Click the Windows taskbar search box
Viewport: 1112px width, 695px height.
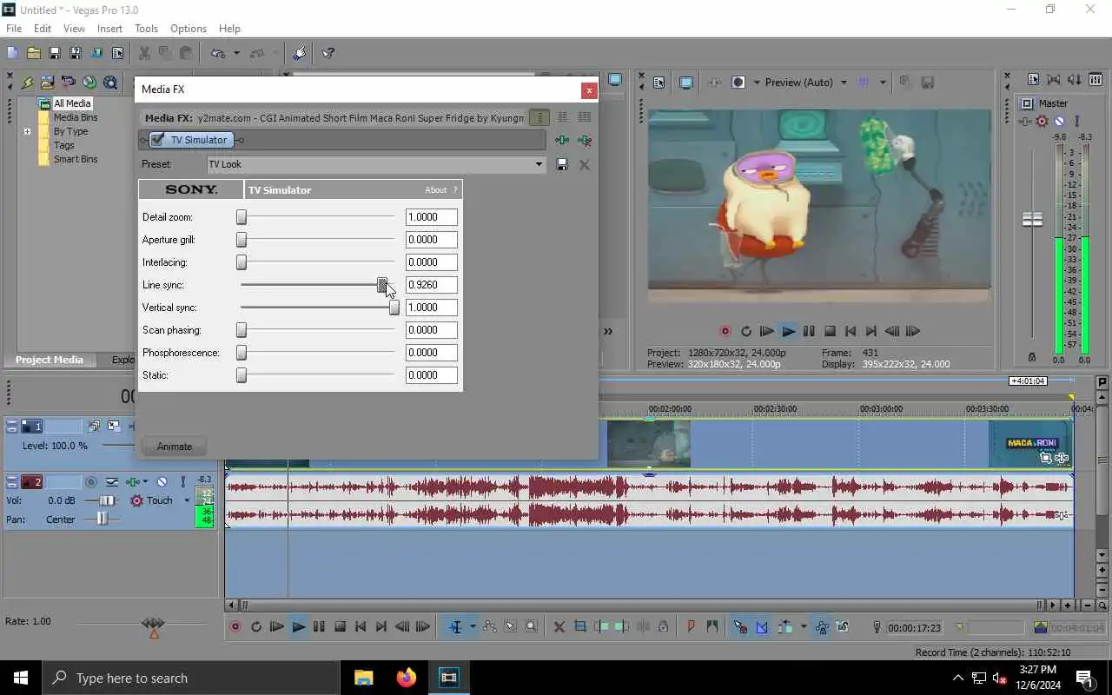point(189,678)
